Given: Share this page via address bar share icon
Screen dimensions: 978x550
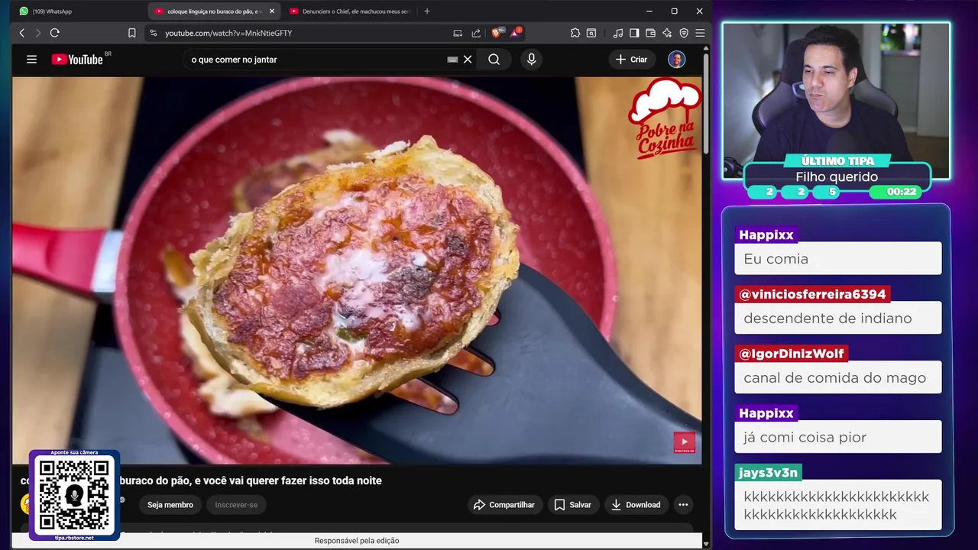Looking at the screenshot, I should [x=476, y=33].
